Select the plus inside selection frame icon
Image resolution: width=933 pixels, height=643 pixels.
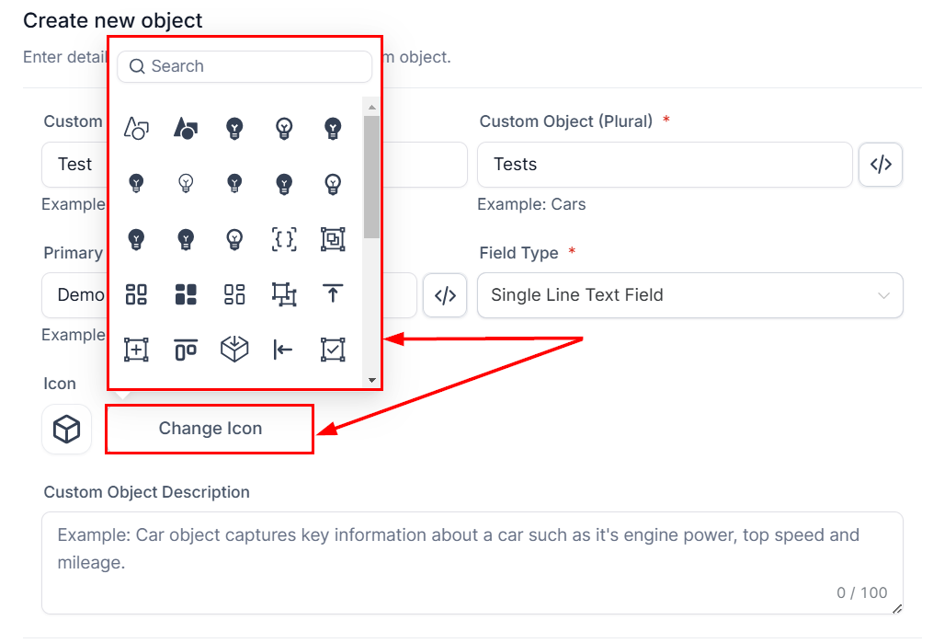click(x=136, y=350)
